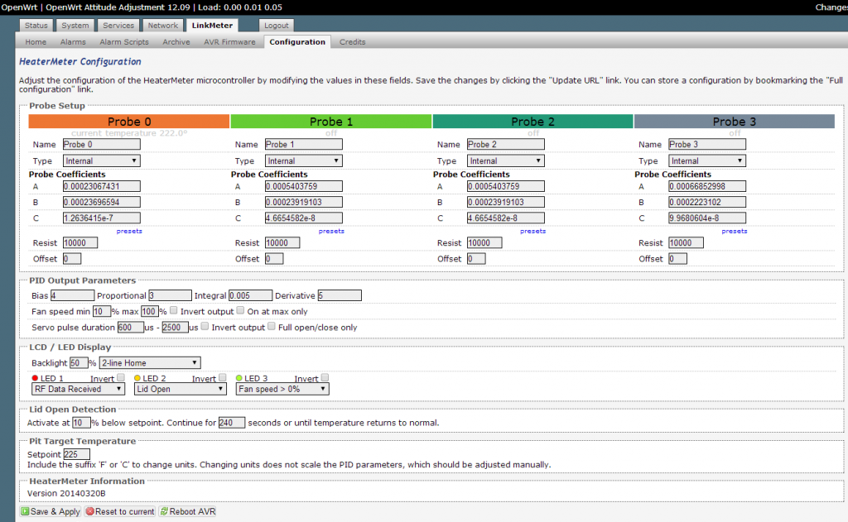848x522 pixels.
Task: Open LED 3 Fan speed dropdown
Action: [x=282, y=389]
